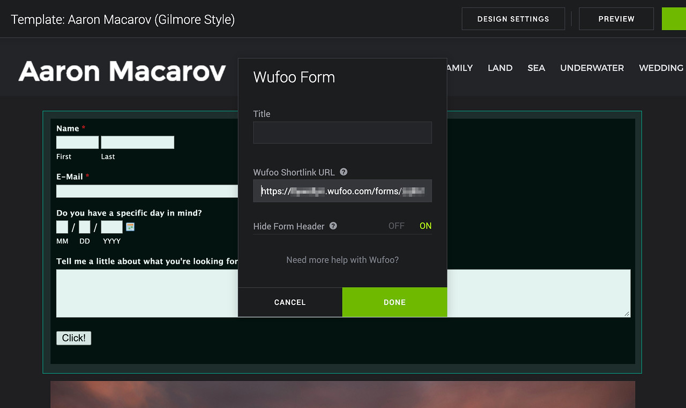Click the sunset photo thumbnail below the form
Image resolution: width=686 pixels, height=408 pixels.
pyautogui.click(x=342, y=395)
